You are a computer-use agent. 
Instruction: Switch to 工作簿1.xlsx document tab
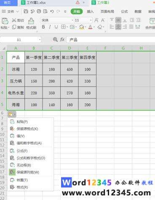[x=36, y=3]
